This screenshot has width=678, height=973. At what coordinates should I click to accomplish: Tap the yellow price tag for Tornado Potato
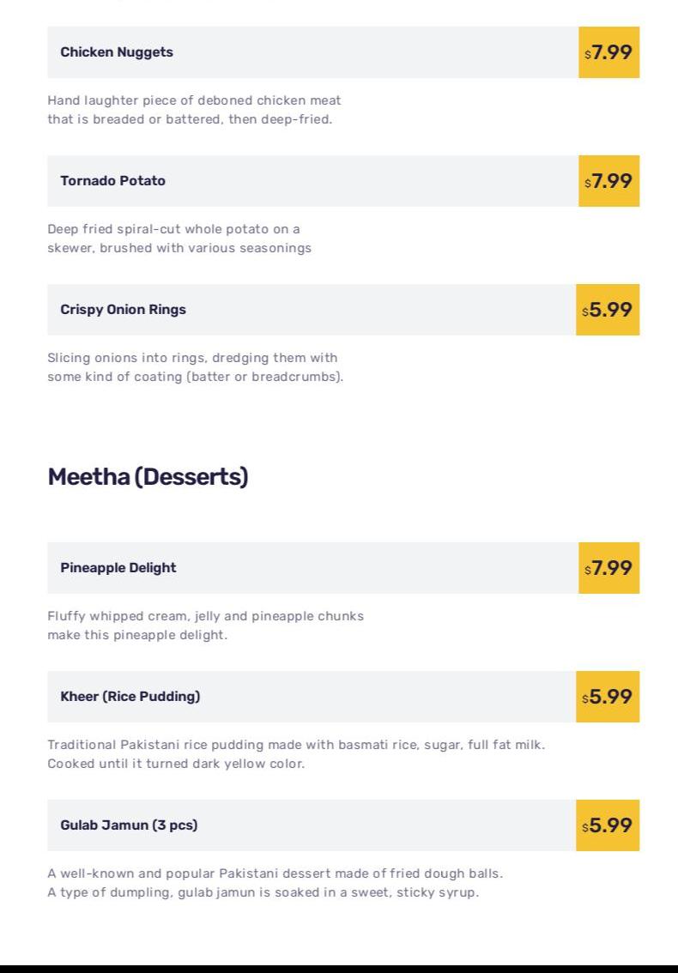pyautogui.click(x=608, y=181)
